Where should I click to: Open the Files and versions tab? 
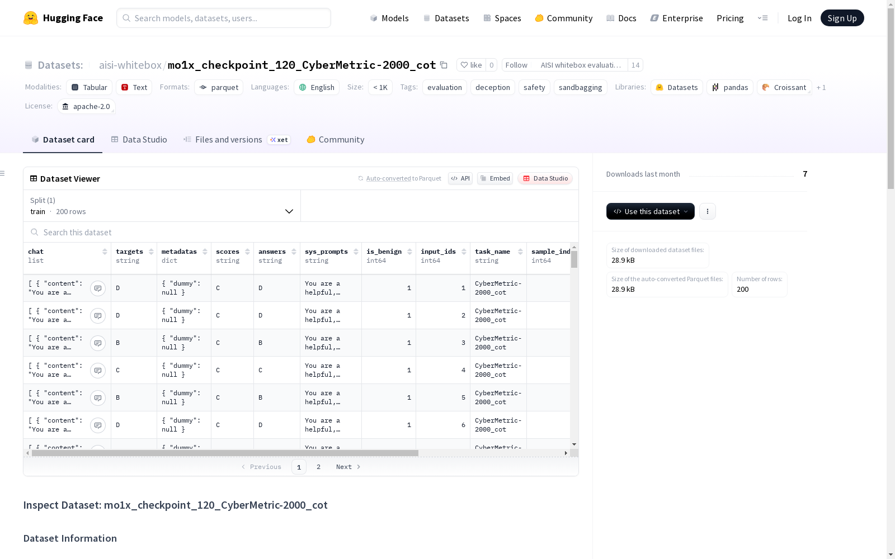(x=237, y=140)
